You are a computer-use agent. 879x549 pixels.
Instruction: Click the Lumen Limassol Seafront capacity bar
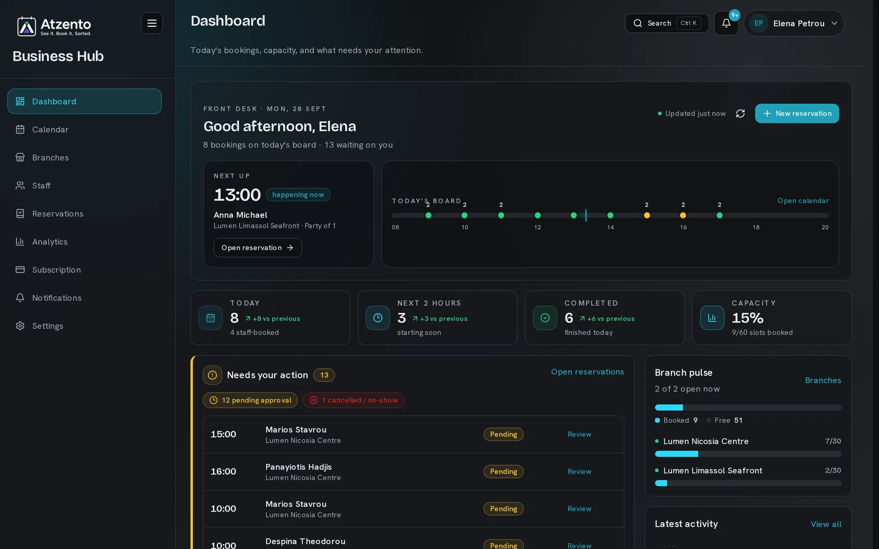[x=748, y=483]
